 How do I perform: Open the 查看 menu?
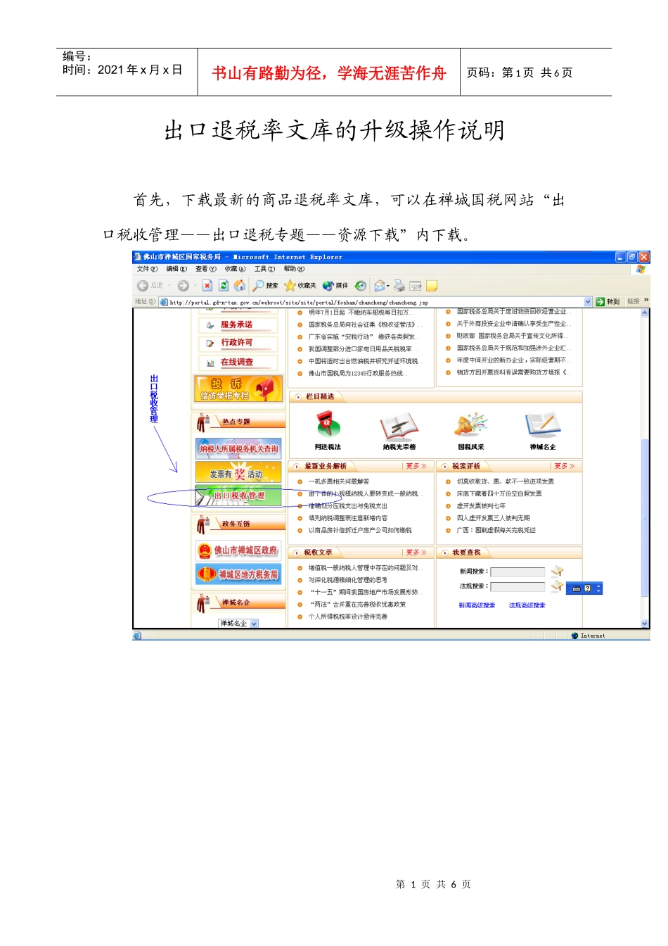206,270
